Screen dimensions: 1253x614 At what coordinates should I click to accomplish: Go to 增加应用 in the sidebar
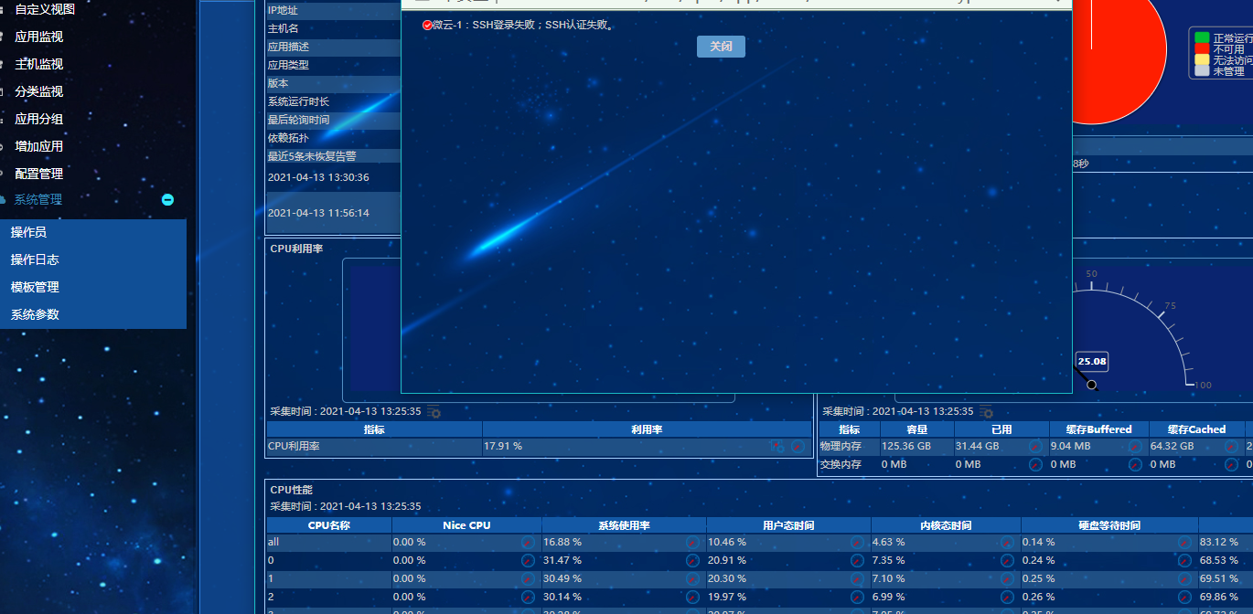coord(39,146)
